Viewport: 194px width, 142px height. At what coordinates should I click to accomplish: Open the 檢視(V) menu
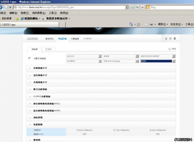pos(25,13)
